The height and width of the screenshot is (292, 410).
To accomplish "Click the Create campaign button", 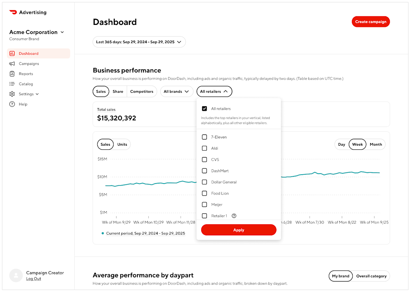I will click(x=371, y=21).
